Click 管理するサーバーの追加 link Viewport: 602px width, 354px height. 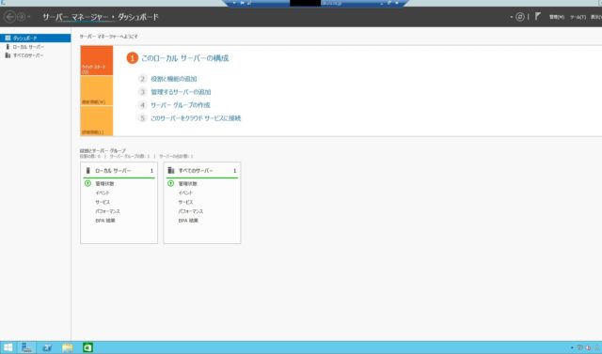point(181,92)
